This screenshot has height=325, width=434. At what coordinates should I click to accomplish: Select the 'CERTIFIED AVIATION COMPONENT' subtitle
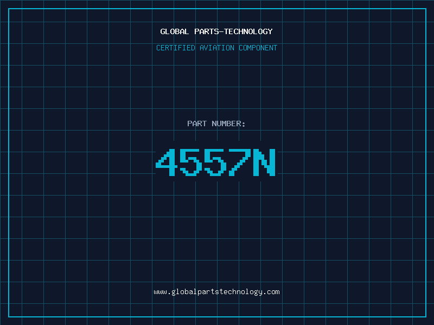(x=216, y=48)
